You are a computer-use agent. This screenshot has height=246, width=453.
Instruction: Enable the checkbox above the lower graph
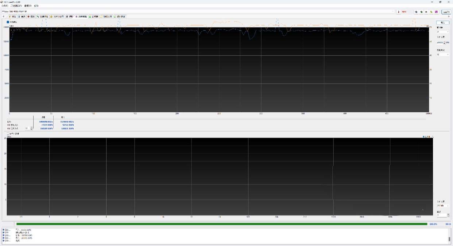8,134
